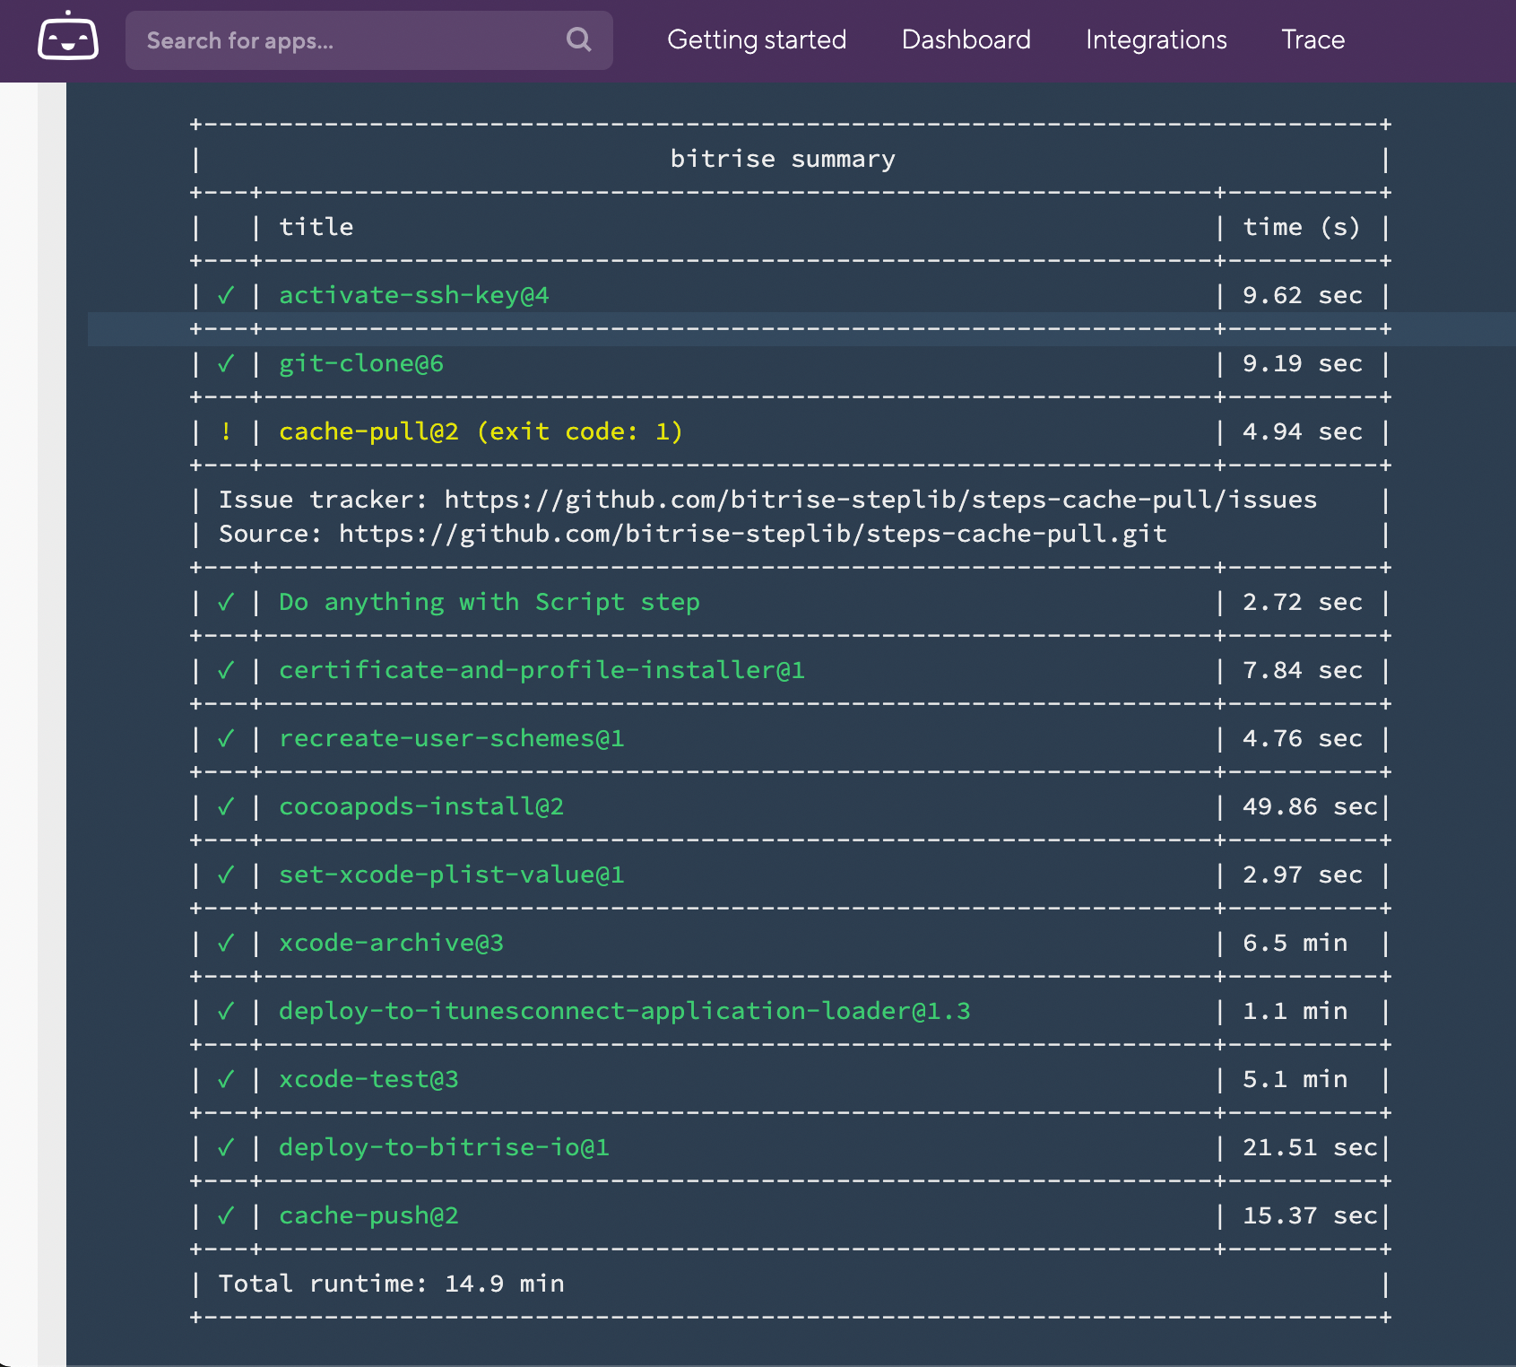Click the 9.62 sec time value
Image resolution: width=1516 pixels, height=1367 pixels.
tap(1302, 295)
